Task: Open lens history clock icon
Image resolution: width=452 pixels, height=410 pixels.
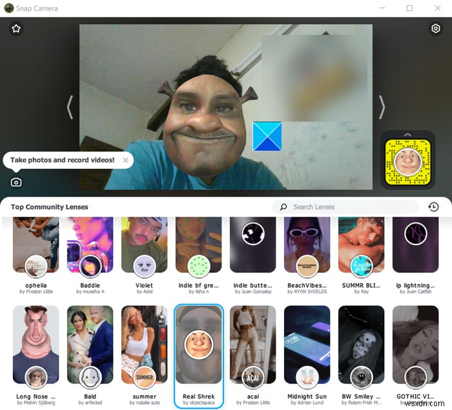Action: [x=433, y=207]
